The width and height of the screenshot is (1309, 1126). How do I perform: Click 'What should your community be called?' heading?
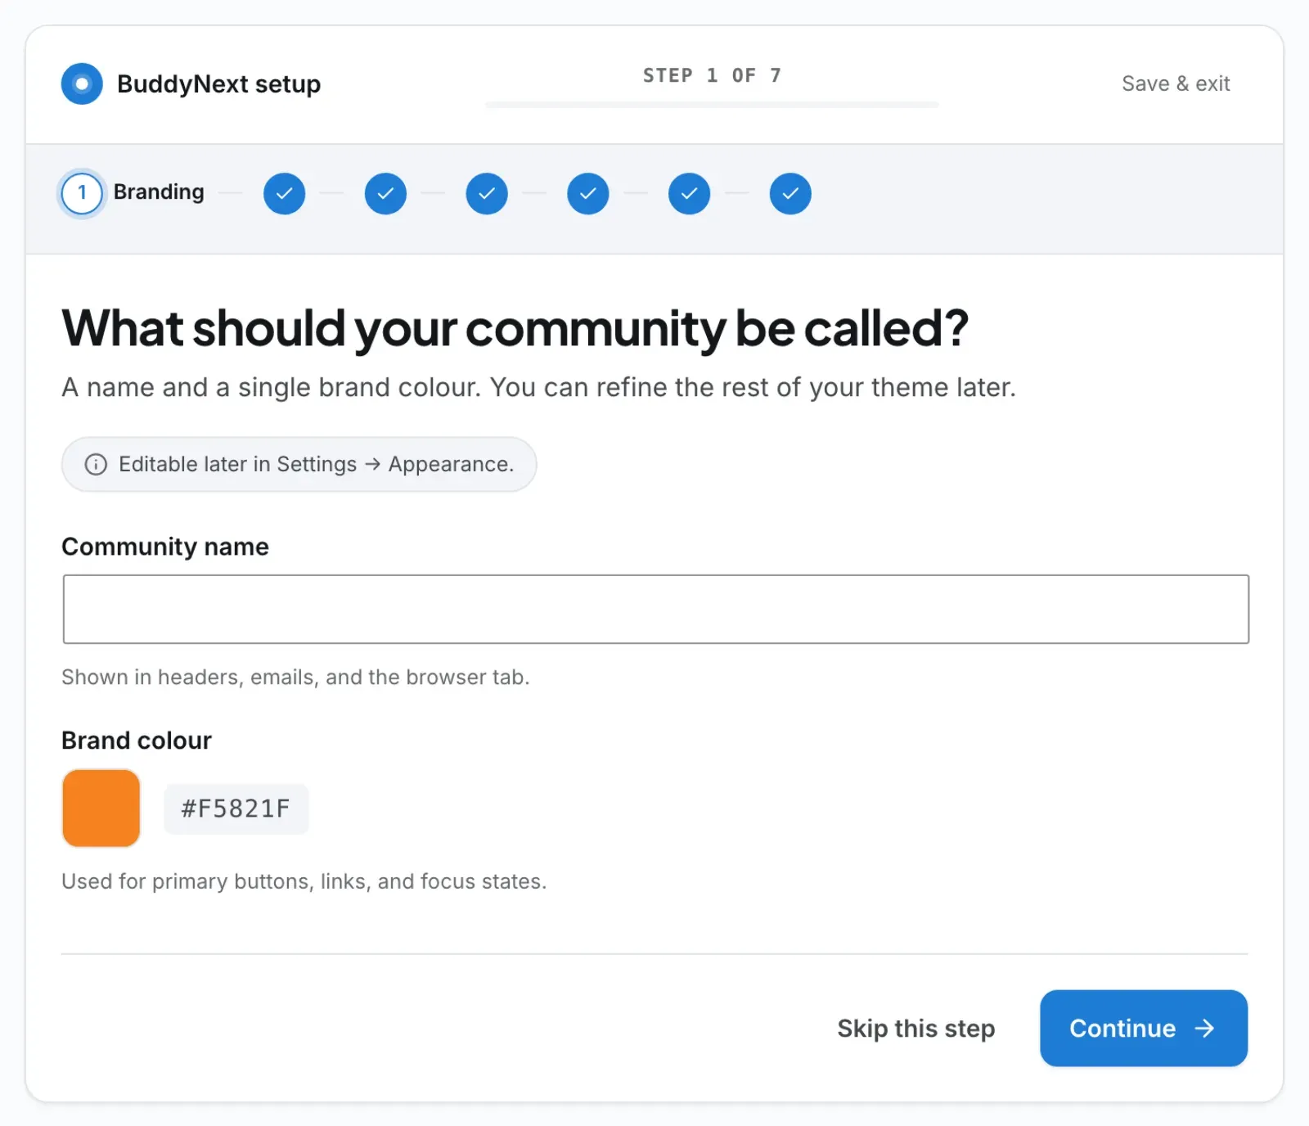[x=515, y=328]
